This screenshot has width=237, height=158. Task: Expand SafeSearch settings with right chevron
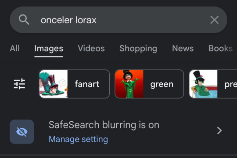pyautogui.click(x=219, y=130)
